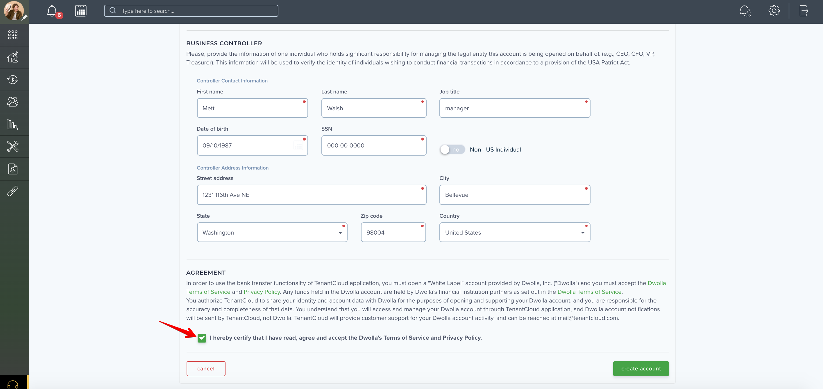Open the accounting dollar icon in sidebar
The width and height of the screenshot is (823, 389).
coord(13,80)
